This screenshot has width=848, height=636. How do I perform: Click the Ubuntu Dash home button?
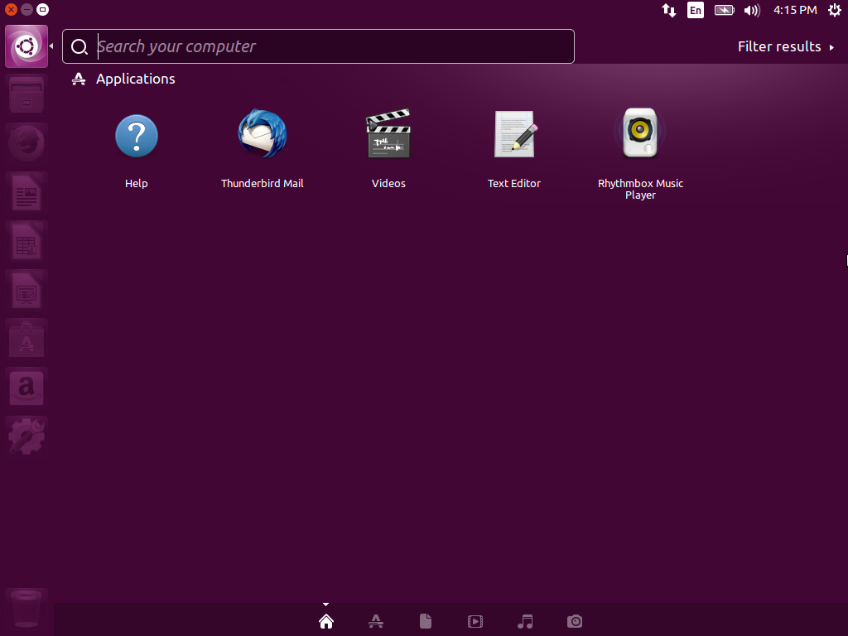[26, 46]
